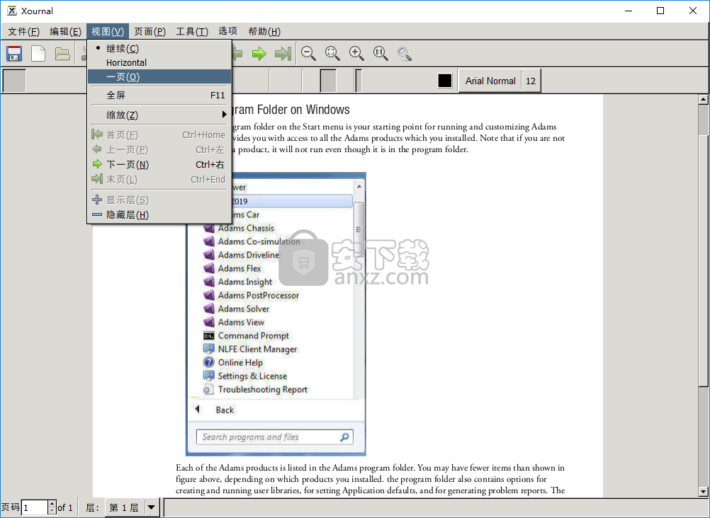Open the 选项 Options menu
This screenshot has width=710, height=518.
(x=227, y=31)
